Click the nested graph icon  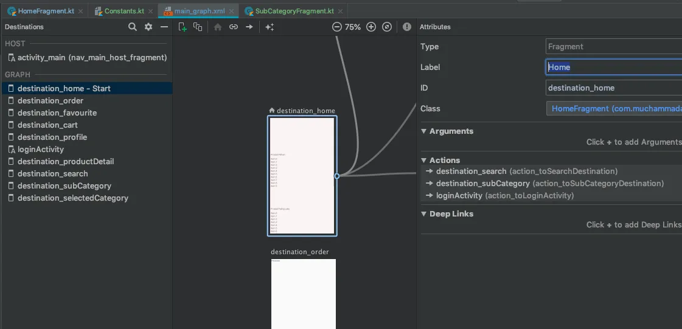(x=198, y=27)
